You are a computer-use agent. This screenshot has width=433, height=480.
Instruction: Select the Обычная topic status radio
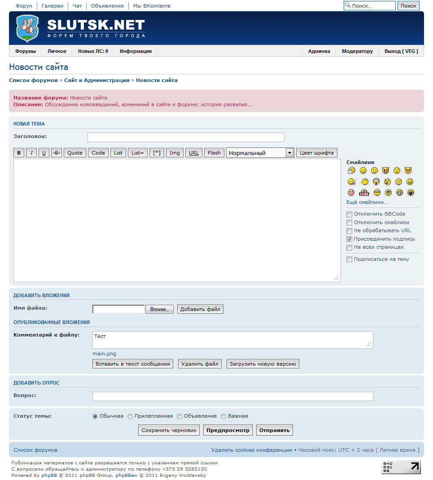95,416
